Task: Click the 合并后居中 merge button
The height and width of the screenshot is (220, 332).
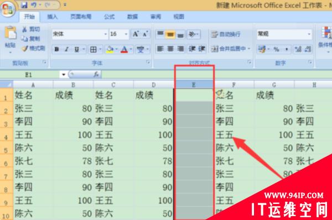Action: pos(230,49)
